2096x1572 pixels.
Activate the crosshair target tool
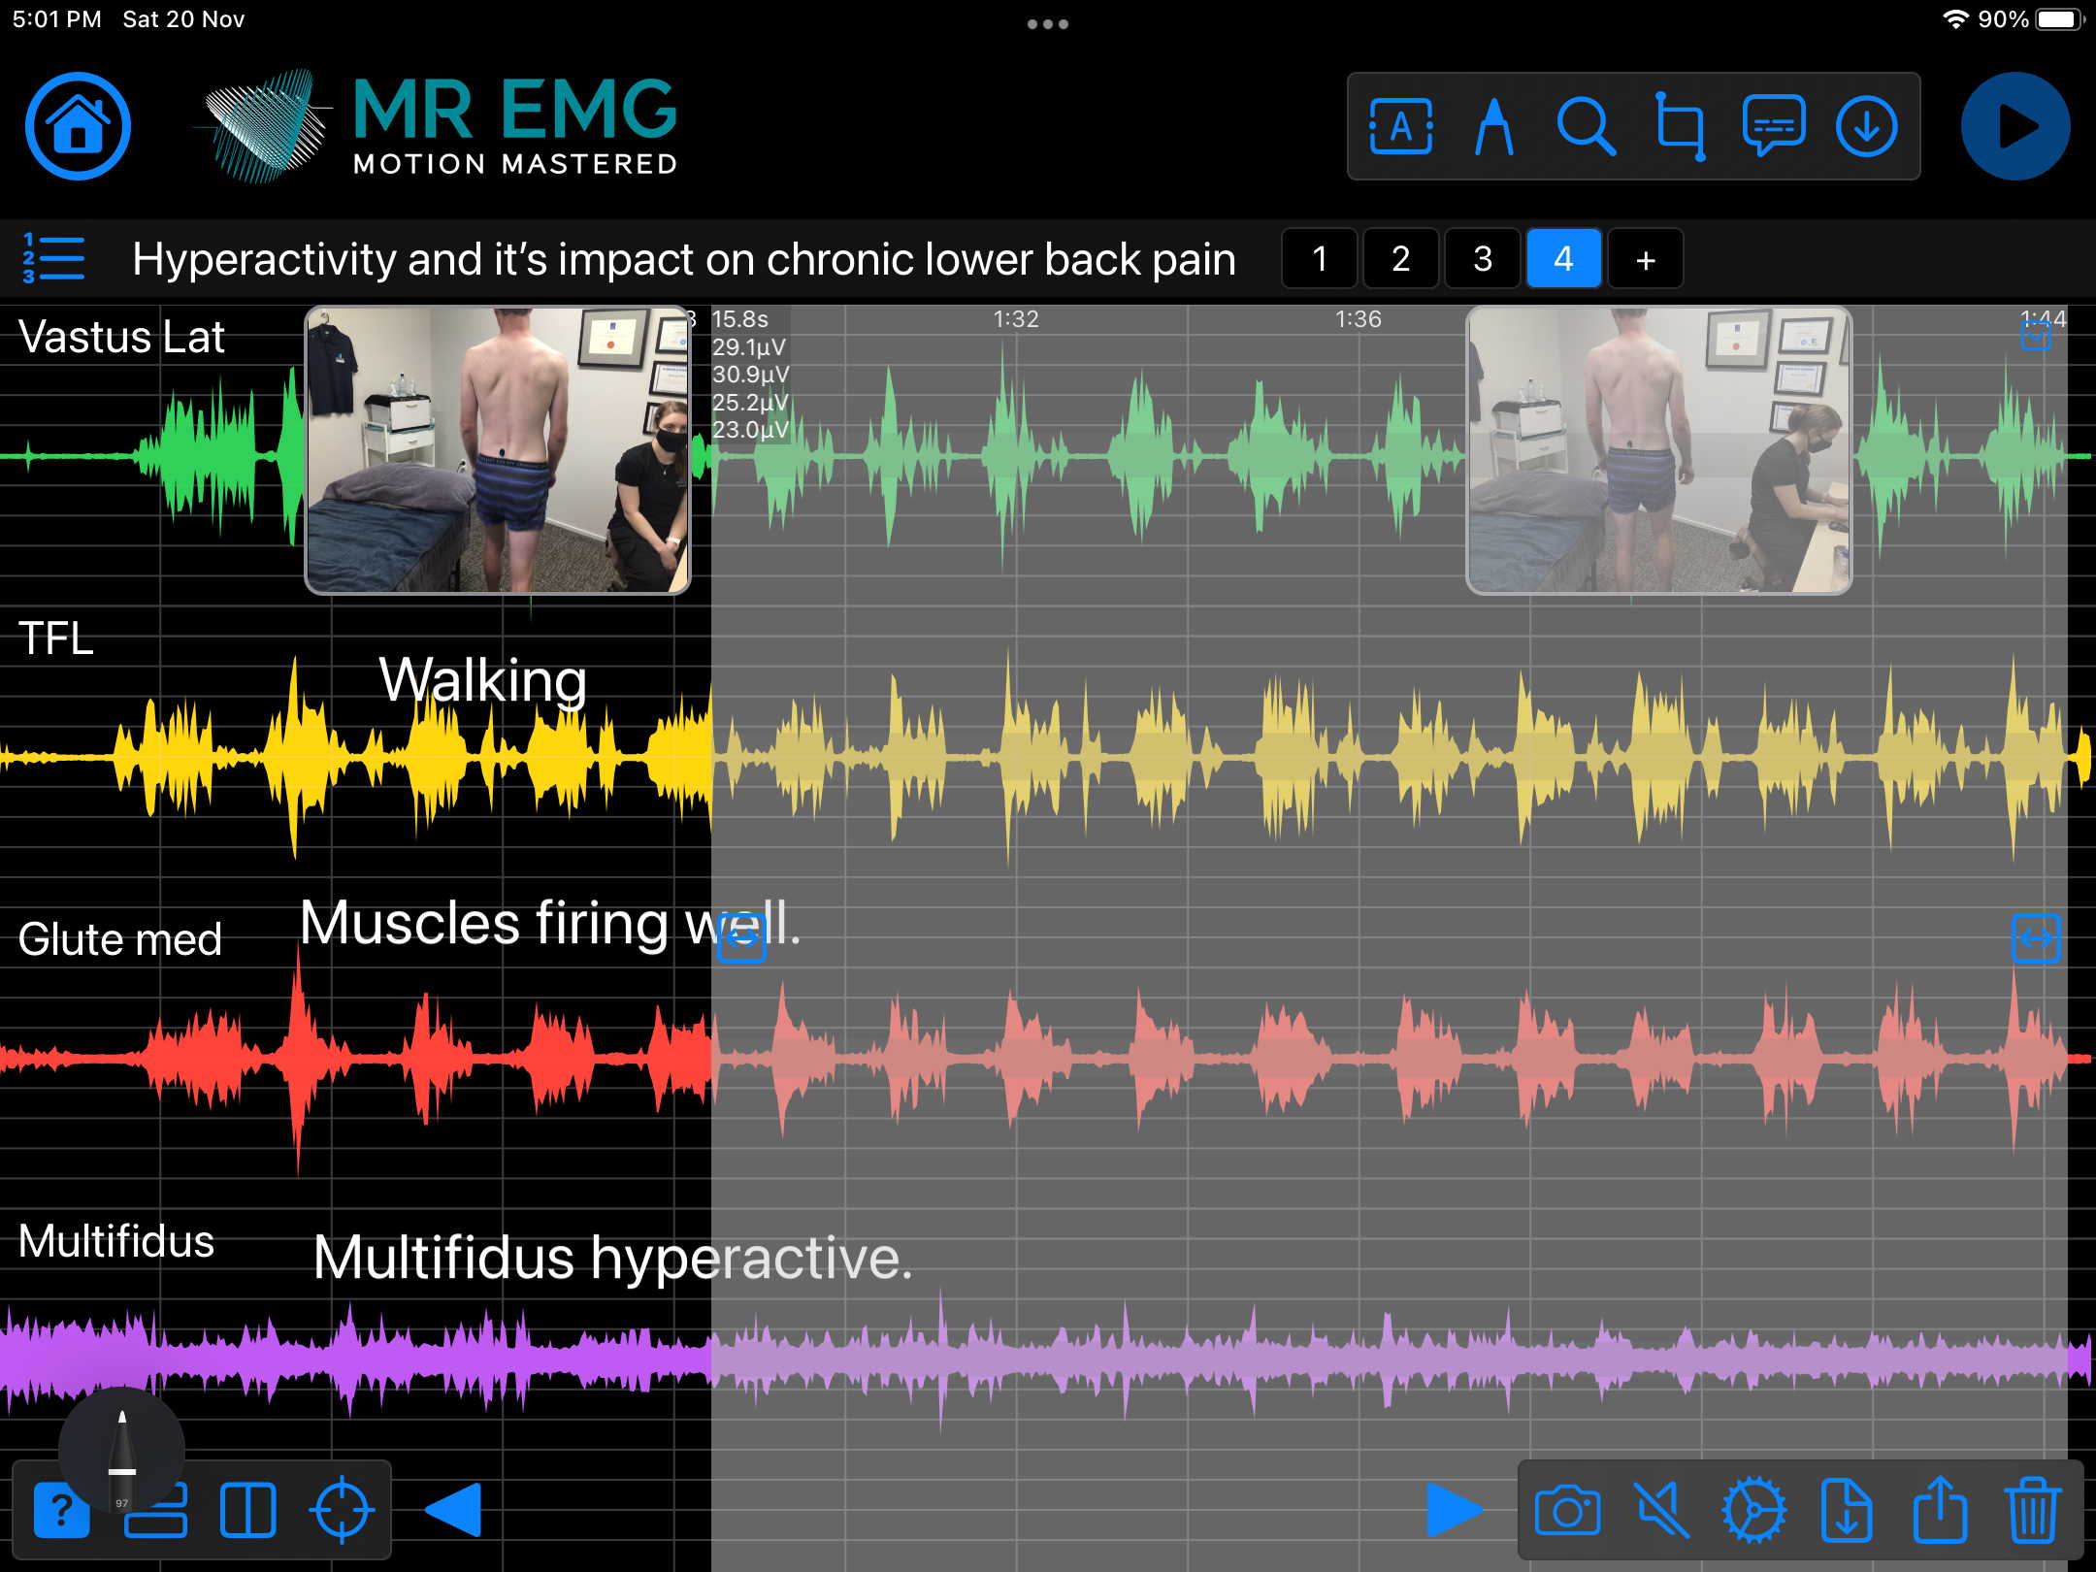(x=342, y=1510)
